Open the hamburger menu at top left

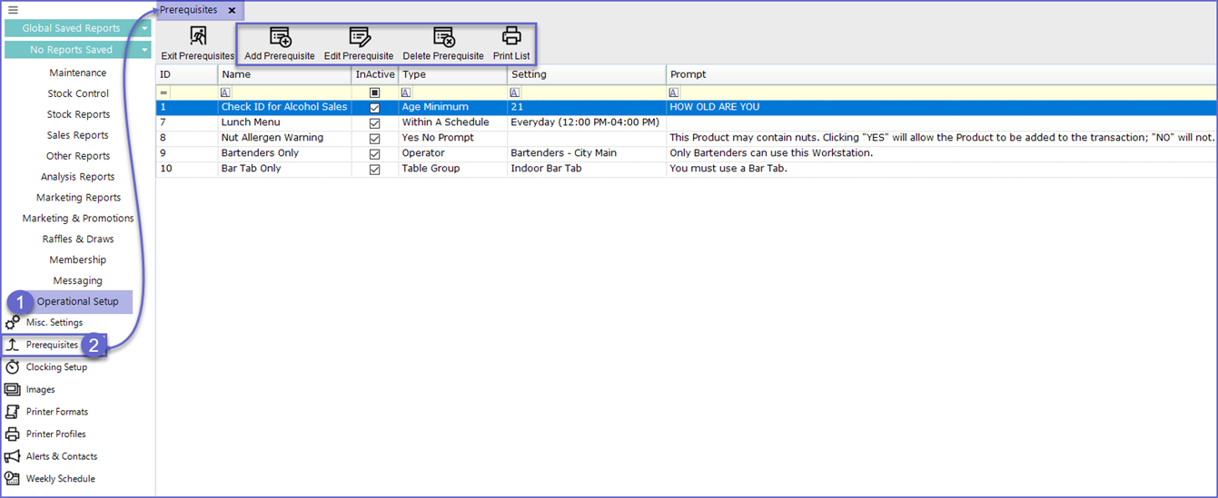tap(13, 10)
